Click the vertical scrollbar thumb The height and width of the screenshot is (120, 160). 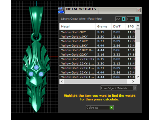click(x=138, y=35)
